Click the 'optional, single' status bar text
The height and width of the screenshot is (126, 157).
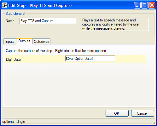14,122
